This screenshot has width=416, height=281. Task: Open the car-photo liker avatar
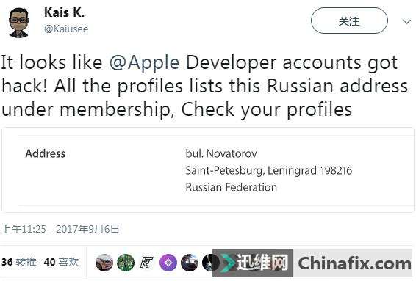click(x=104, y=263)
